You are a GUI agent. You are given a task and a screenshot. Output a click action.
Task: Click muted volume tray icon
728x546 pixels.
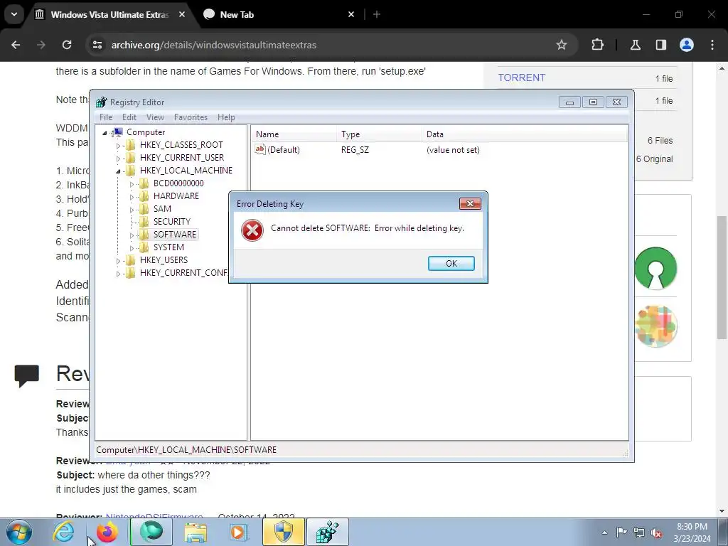[x=656, y=533]
